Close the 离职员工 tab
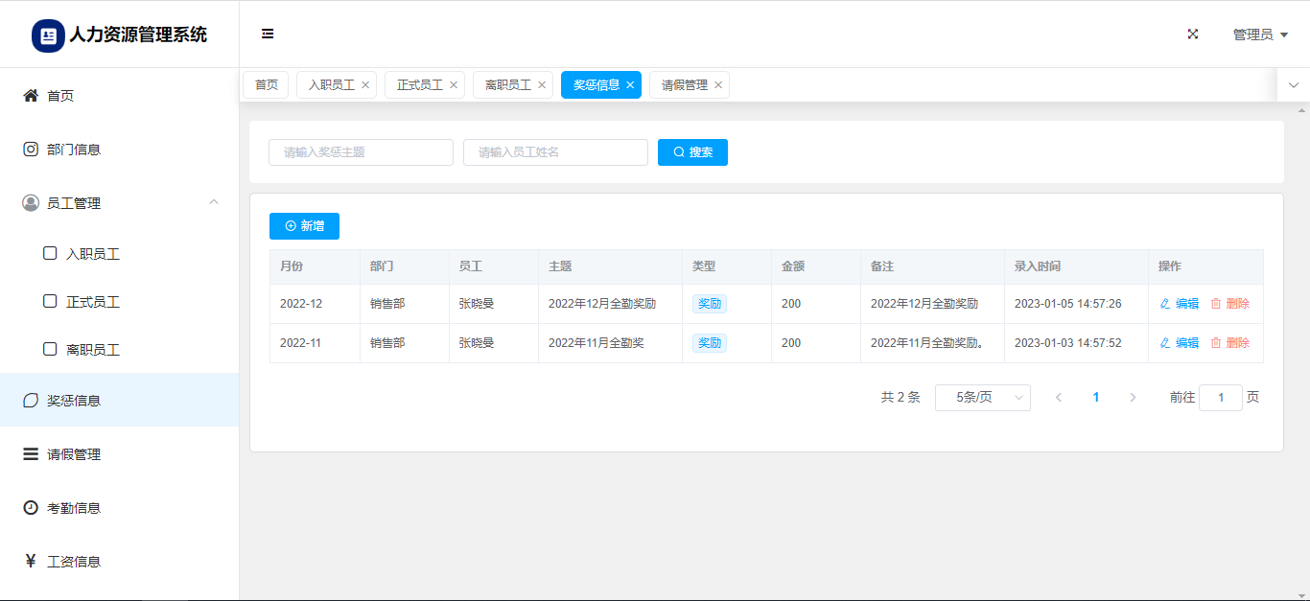The width and height of the screenshot is (1310, 601). click(542, 85)
